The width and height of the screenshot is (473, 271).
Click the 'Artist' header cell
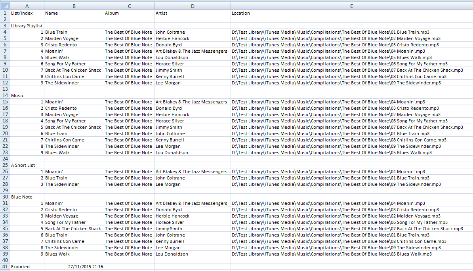pyautogui.click(x=193, y=13)
